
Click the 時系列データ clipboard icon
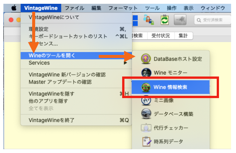point(146,142)
